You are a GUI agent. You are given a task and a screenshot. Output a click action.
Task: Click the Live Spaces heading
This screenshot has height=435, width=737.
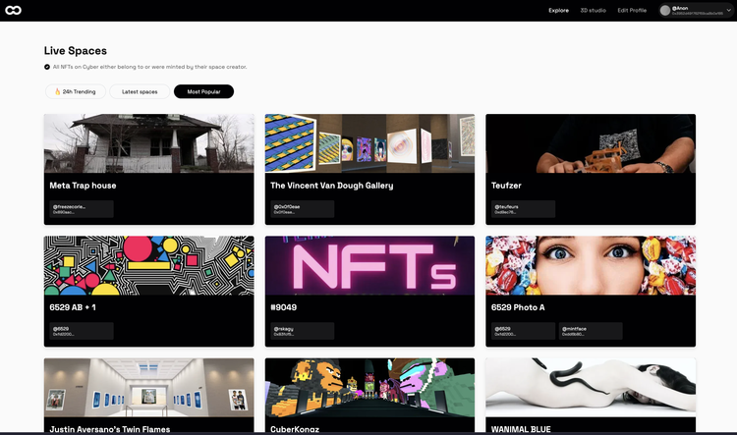click(x=76, y=51)
